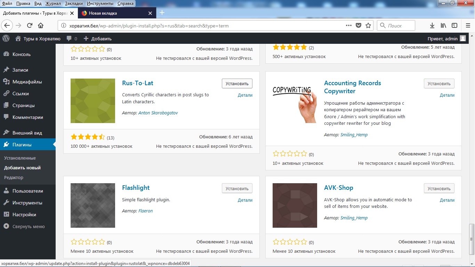Show the Firefox library icon
Screen dimensions: 475x267
tap(443, 25)
